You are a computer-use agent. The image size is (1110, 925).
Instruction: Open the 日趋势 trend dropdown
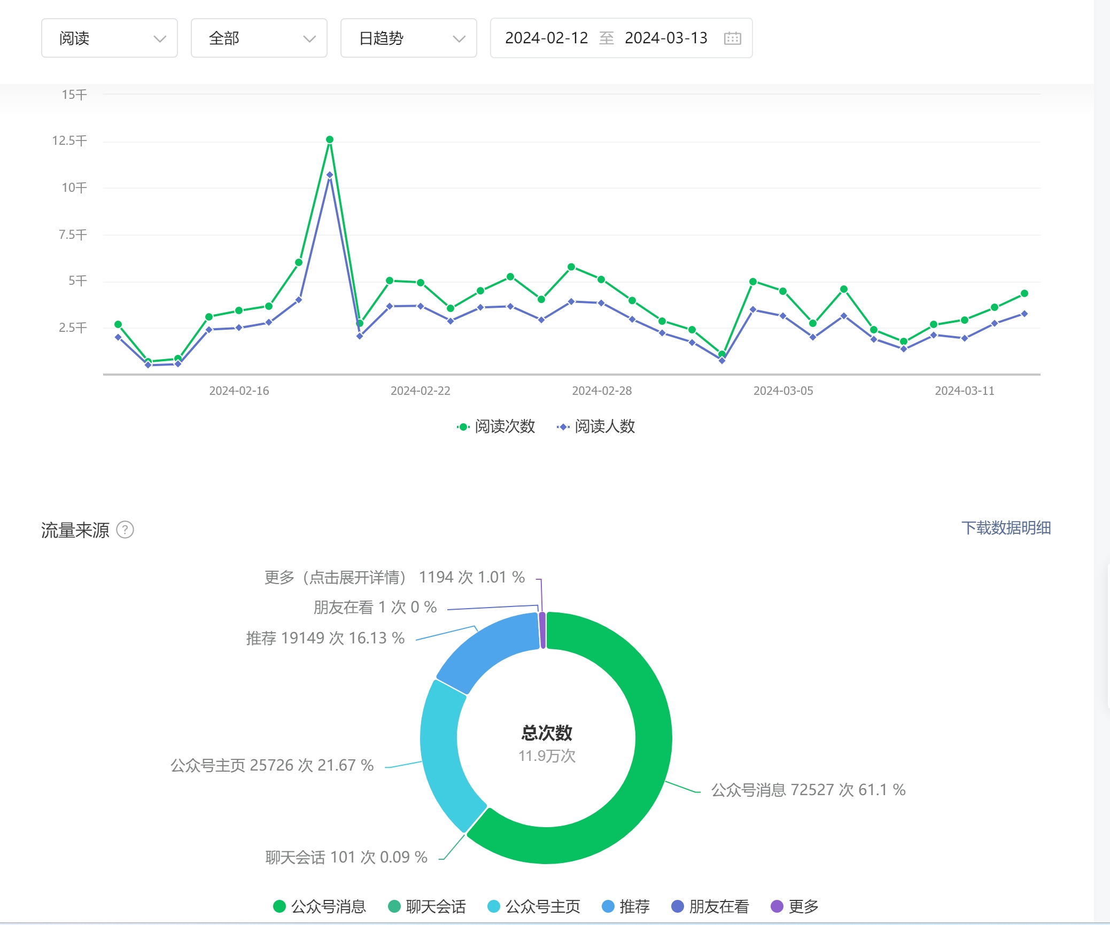coord(409,38)
